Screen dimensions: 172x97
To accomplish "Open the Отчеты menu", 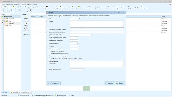I will 24,4.
